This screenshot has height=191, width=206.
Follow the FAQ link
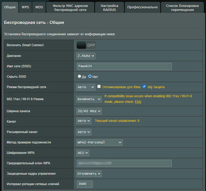click(138, 102)
